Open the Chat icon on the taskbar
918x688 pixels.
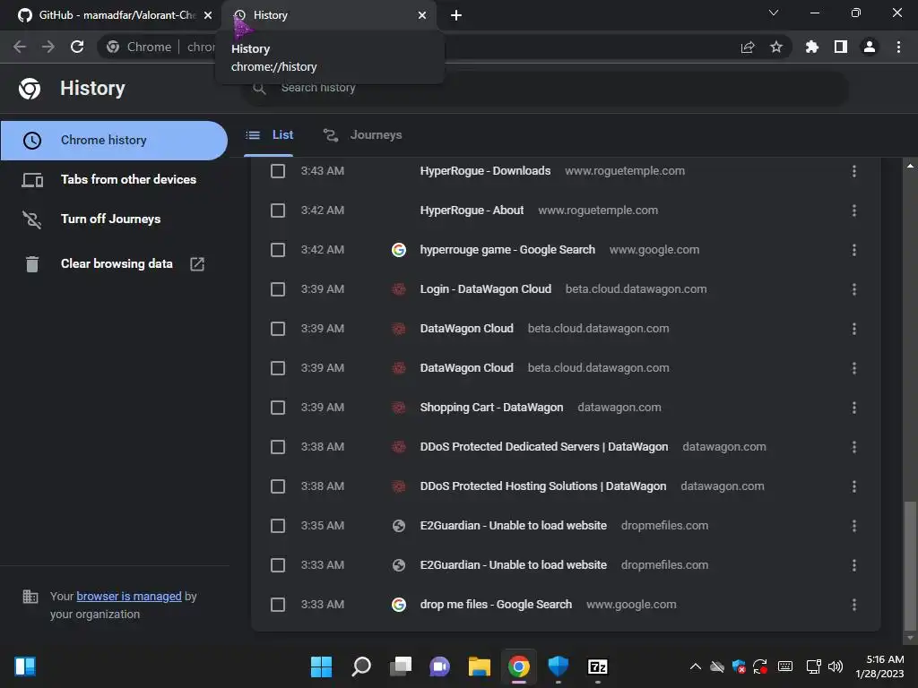[439, 666]
